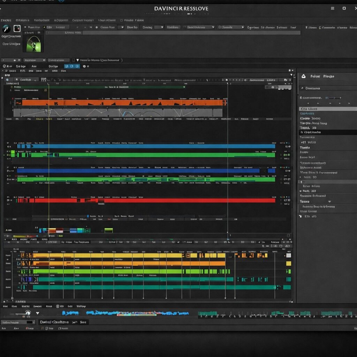Toggle the checkbox before the third toolbar dropdown
The image size is (357, 357).
pyautogui.click(x=185, y=27)
